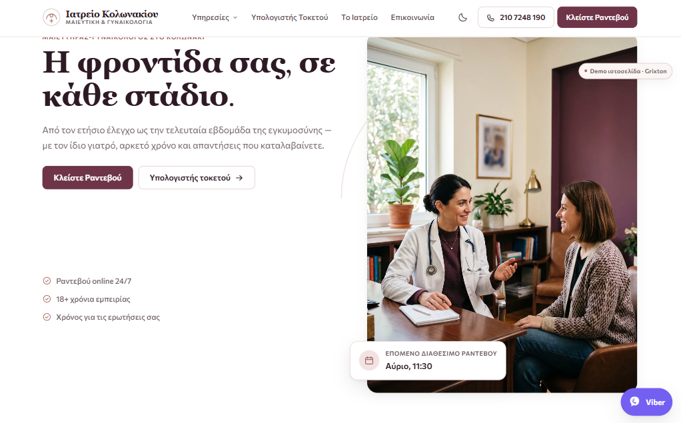The height and width of the screenshot is (423, 681).
Task: Call 210 7248 190 button
Action: pos(516,17)
